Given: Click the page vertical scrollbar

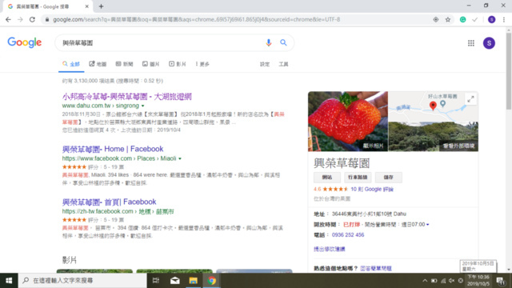Looking at the screenshot, I should click(509, 70).
